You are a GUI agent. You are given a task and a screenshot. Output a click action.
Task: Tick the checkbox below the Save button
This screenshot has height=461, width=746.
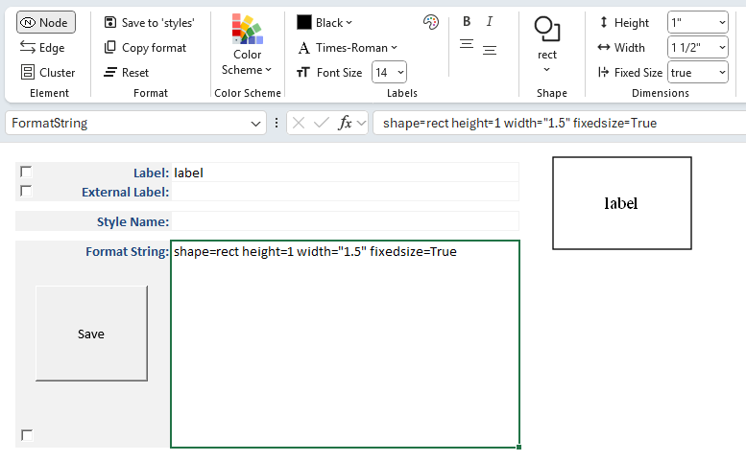tap(27, 435)
